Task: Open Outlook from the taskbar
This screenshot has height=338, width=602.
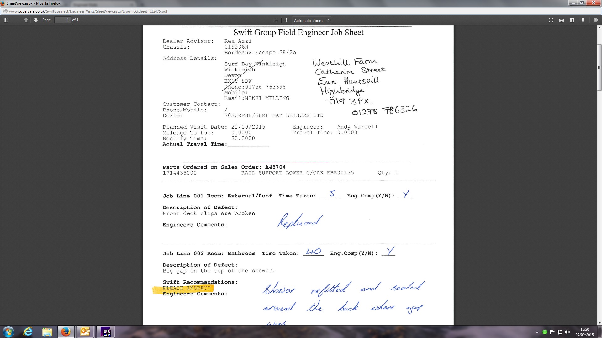Action: [85, 332]
